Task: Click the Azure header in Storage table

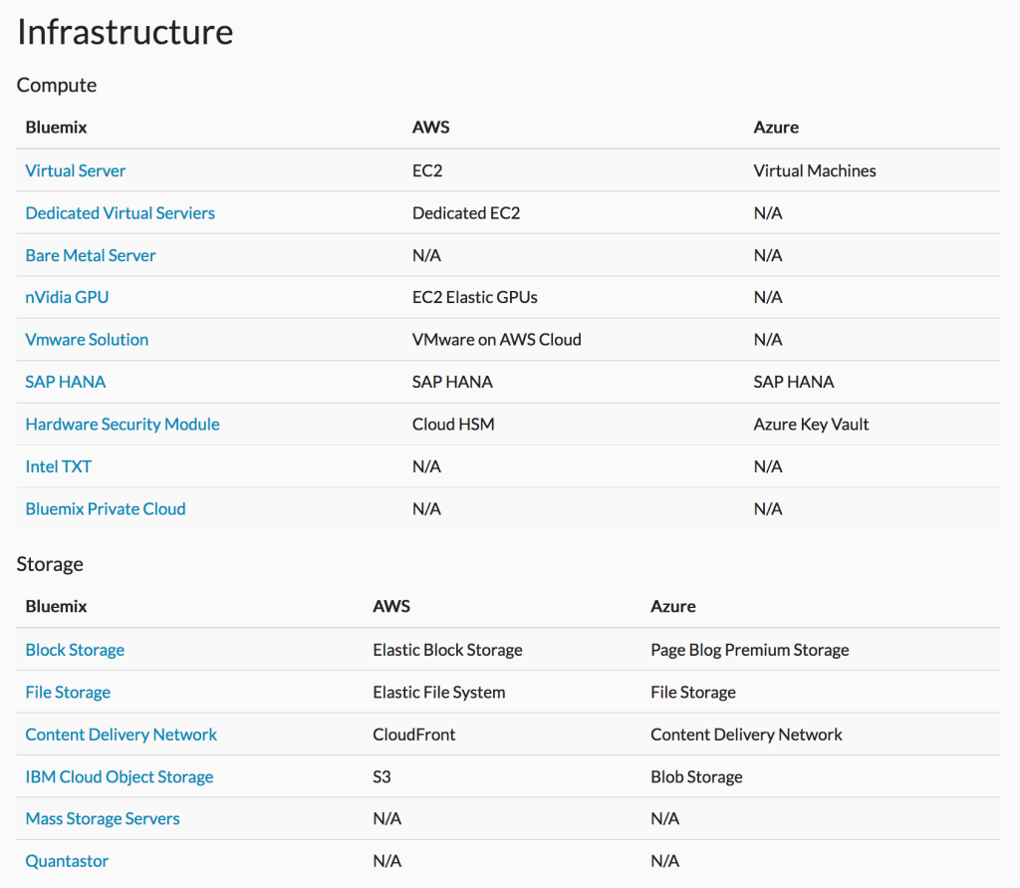Action: click(673, 606)
